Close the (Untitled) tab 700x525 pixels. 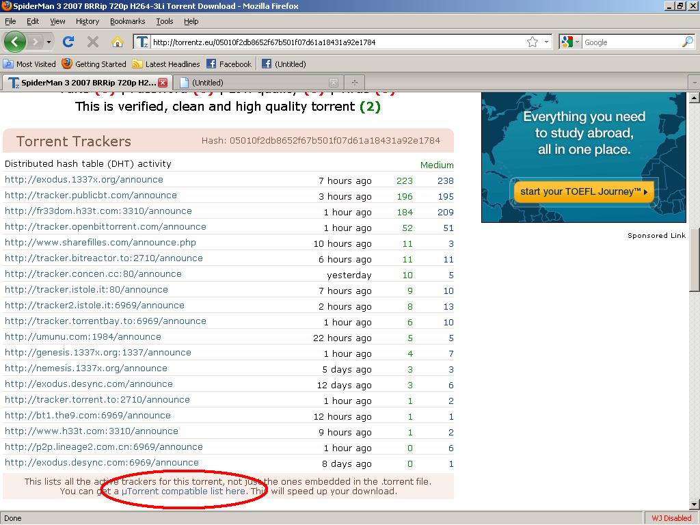click(x=333, y=83)
